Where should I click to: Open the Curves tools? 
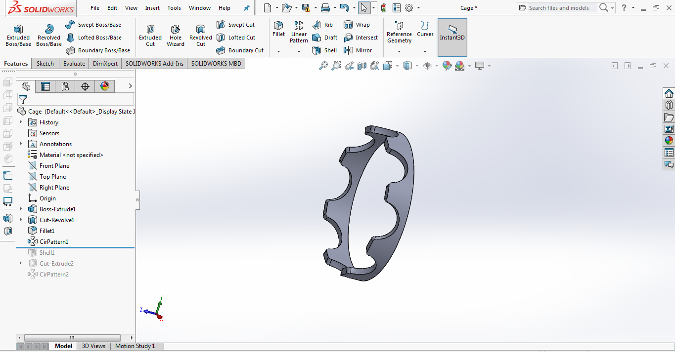pyautogui.click(x=425, y=29)
